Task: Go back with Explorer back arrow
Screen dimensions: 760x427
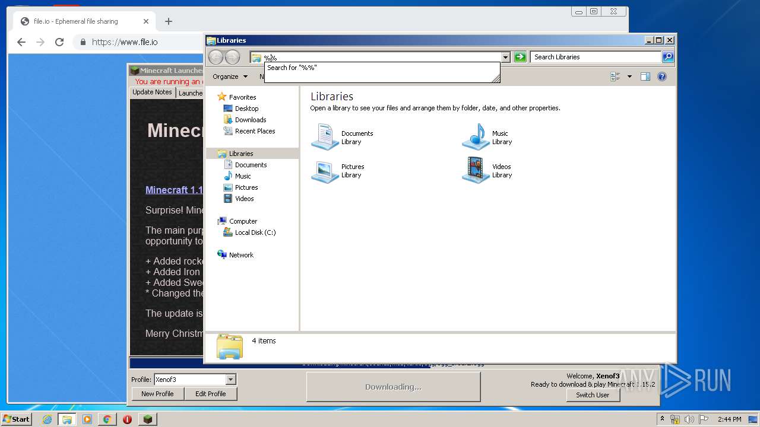Action: pyautogui.click(x=216, y=57)
